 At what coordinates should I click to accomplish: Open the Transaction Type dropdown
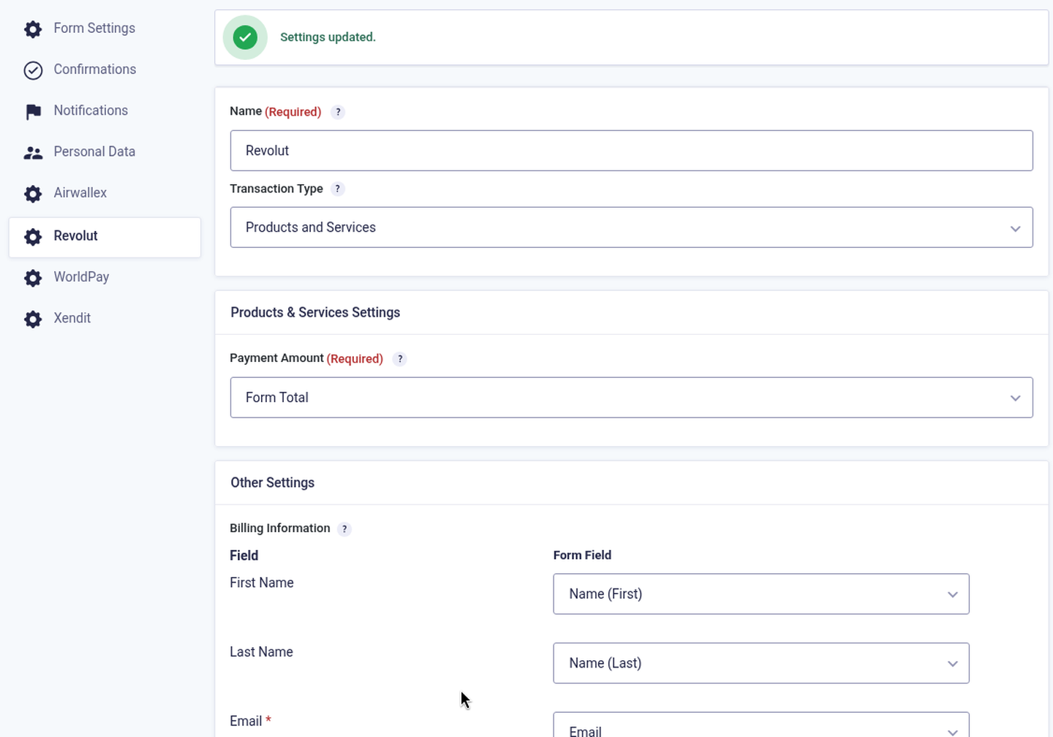[631, 227]
